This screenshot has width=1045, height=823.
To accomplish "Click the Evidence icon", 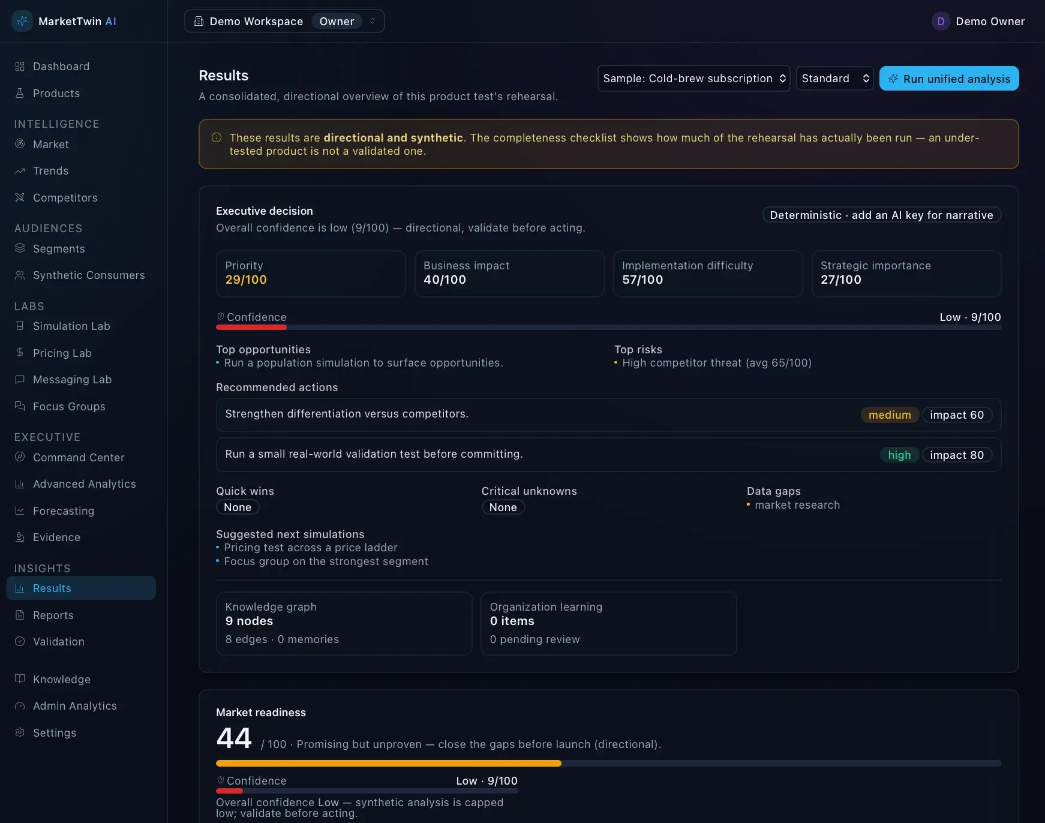I will [x=20, y=537].
